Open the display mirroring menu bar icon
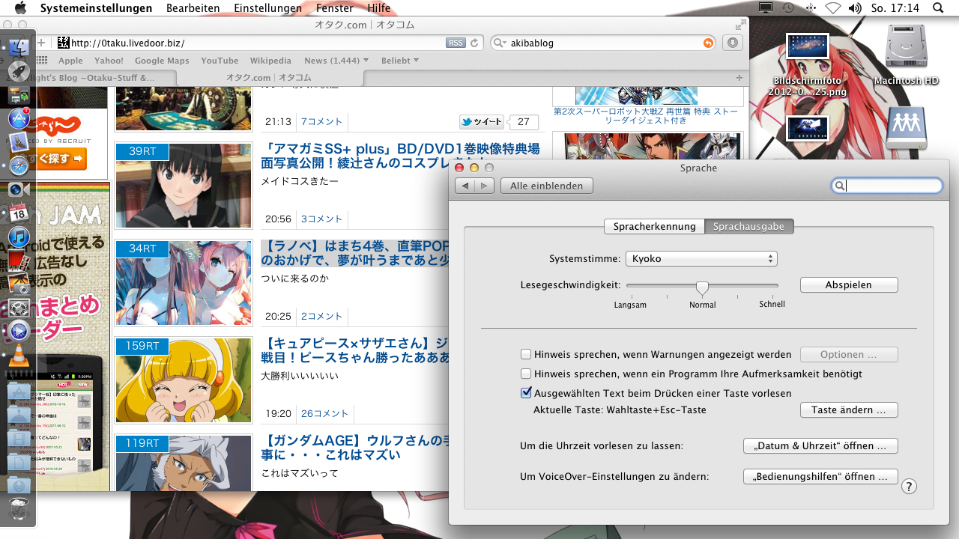 point(765,8)
